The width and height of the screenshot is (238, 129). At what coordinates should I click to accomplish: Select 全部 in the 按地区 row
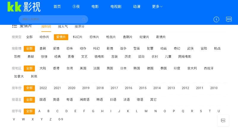[x=29, y=68]
